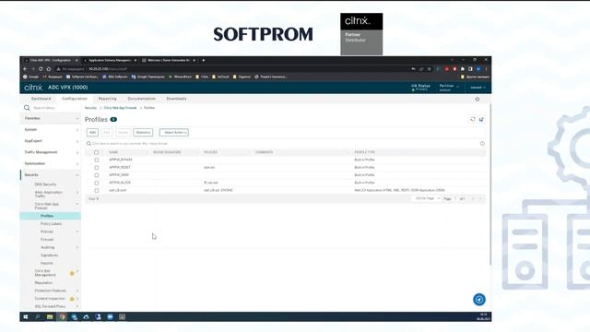Open the Partition dropdown in header
The width and height of the screenshot is (590, 332).
449,88
